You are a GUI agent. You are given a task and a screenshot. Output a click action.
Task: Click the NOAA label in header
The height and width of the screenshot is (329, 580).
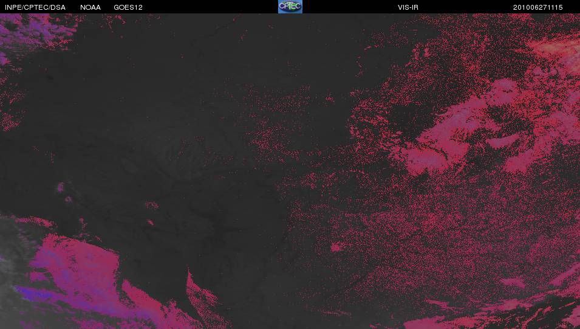coord(90,7)
